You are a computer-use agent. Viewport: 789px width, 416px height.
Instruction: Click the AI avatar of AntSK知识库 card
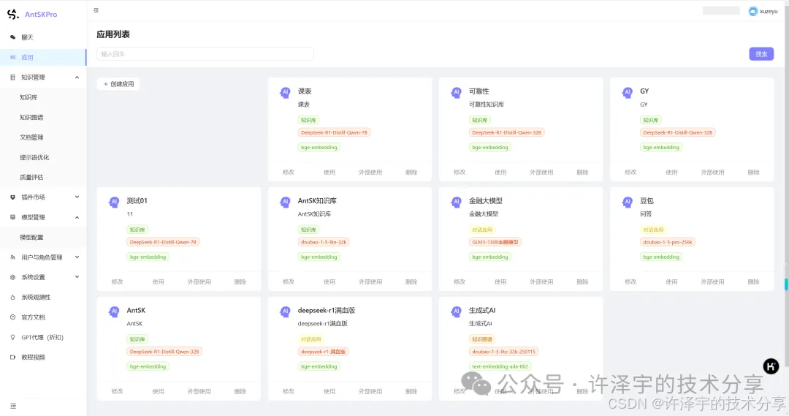coord(286,203)
